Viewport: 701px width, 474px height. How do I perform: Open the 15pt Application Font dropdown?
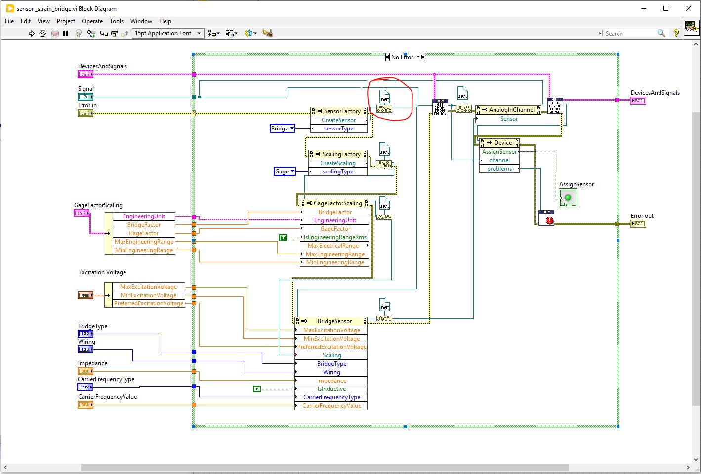tap(168, 33)
